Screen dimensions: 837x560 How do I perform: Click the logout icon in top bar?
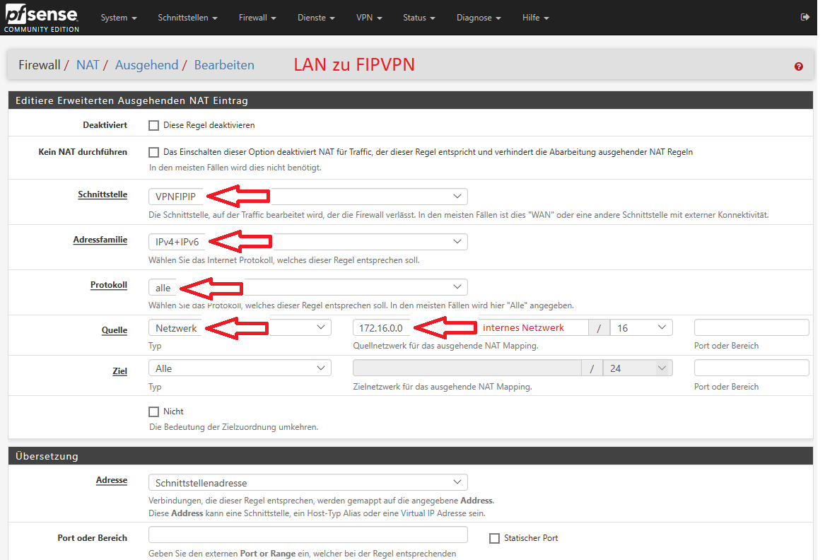point(804,18)
